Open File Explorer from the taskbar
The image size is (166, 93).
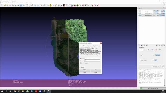point(23,91)
